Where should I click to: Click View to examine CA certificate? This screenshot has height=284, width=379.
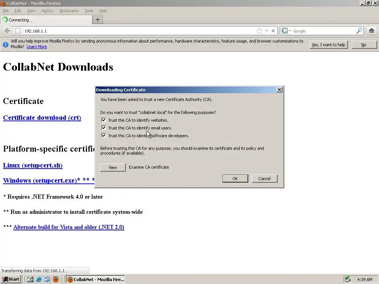(113, 168)
